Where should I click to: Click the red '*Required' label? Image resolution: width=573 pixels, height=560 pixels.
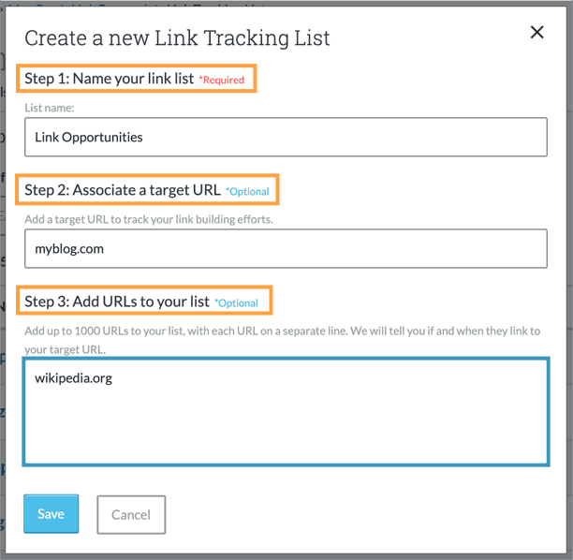(x=222, y=81)
